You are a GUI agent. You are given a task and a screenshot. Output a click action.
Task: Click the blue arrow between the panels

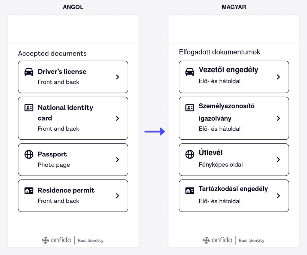tap(155, 132)
